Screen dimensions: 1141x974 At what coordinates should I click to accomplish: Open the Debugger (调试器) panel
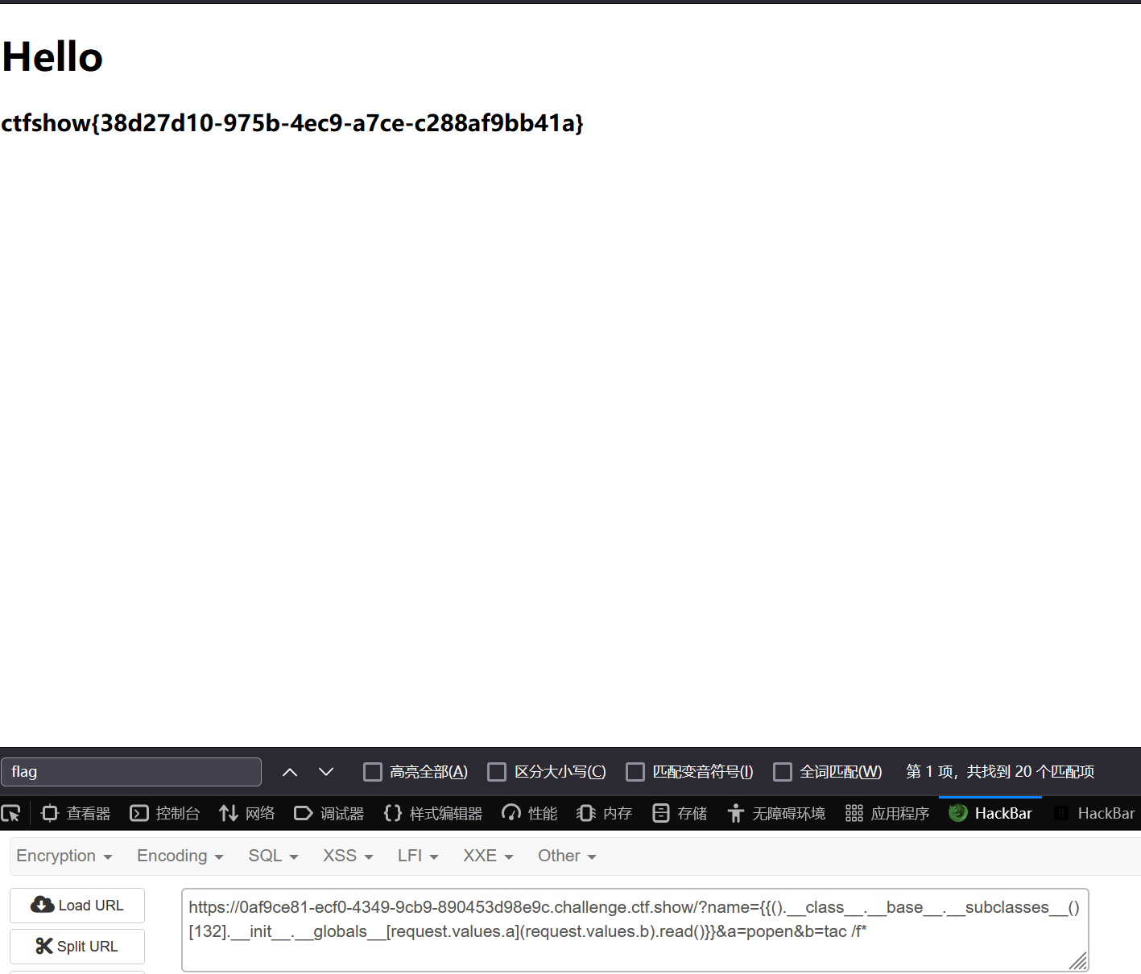(329, 814)
